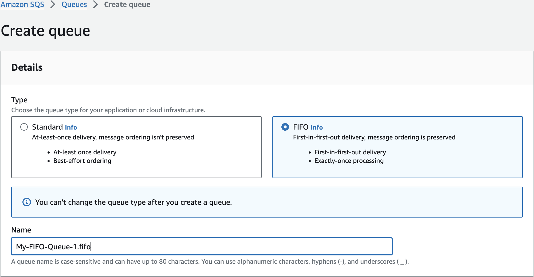Click the Type field label
Image resolution: width=534 pixels, height=277 pixels.
pyautogui.click(x=19, y=100)
